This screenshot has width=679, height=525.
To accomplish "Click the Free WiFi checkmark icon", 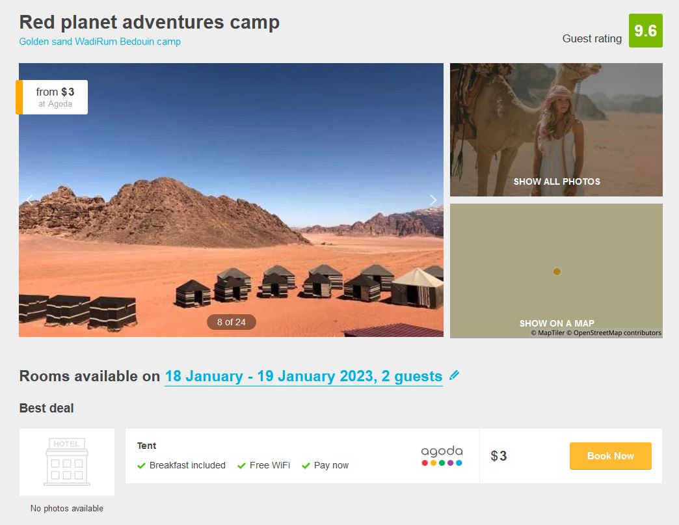I will coord(242,466).
